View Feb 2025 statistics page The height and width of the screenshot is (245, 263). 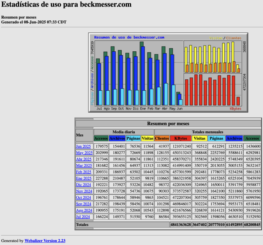pos(83,172)
